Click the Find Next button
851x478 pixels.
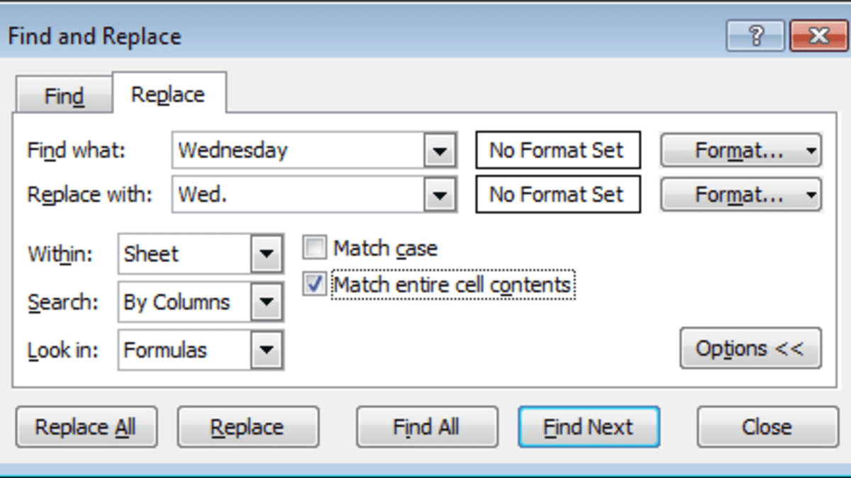coord(589,426)
